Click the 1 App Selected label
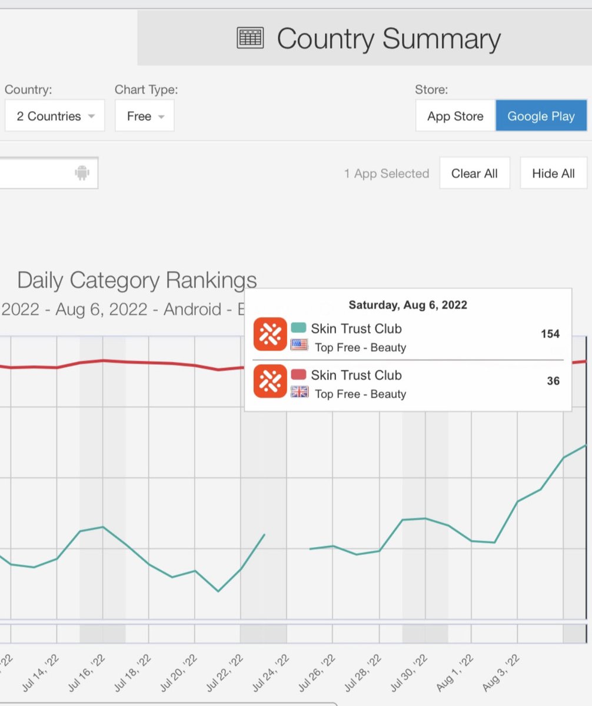The width and height of the screenshot is (592, 706). 387,174
